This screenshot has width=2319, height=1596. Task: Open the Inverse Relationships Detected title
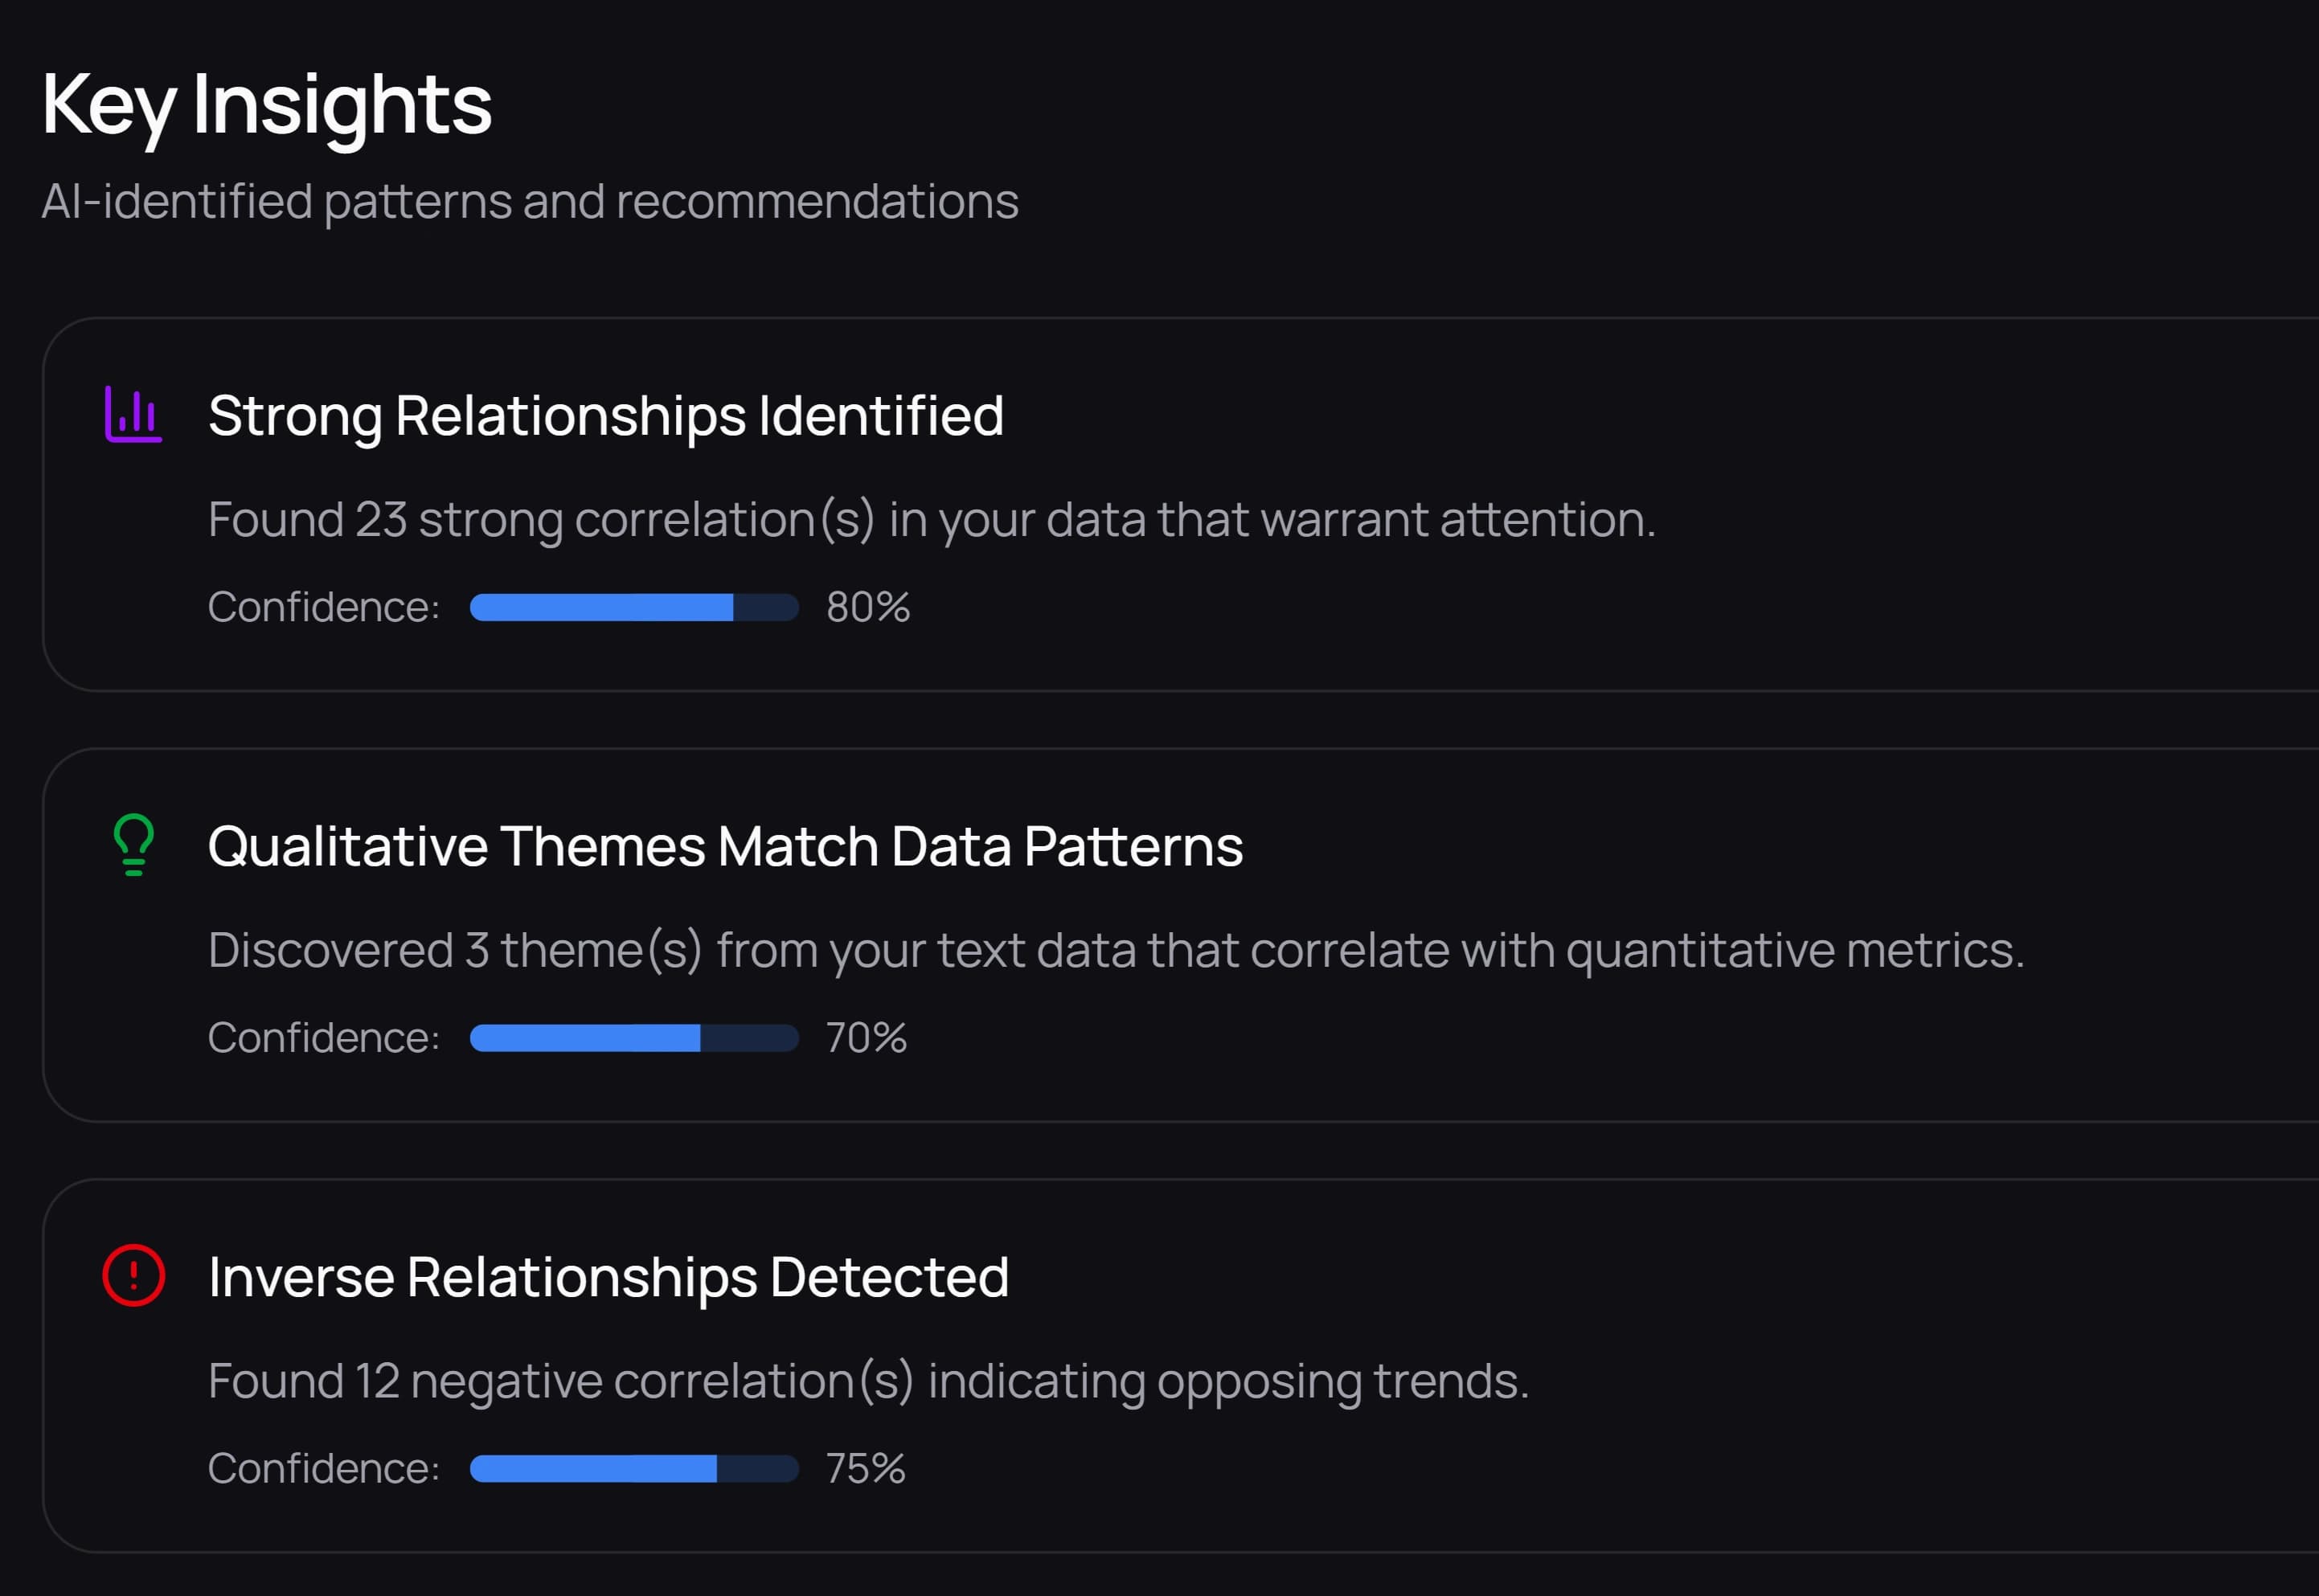pyautogui.click(x=608, y=1278)
